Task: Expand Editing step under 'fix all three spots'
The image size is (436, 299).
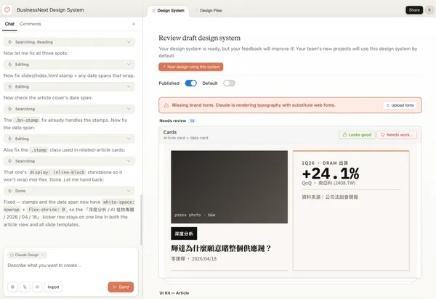Action: tap(69, 65)
